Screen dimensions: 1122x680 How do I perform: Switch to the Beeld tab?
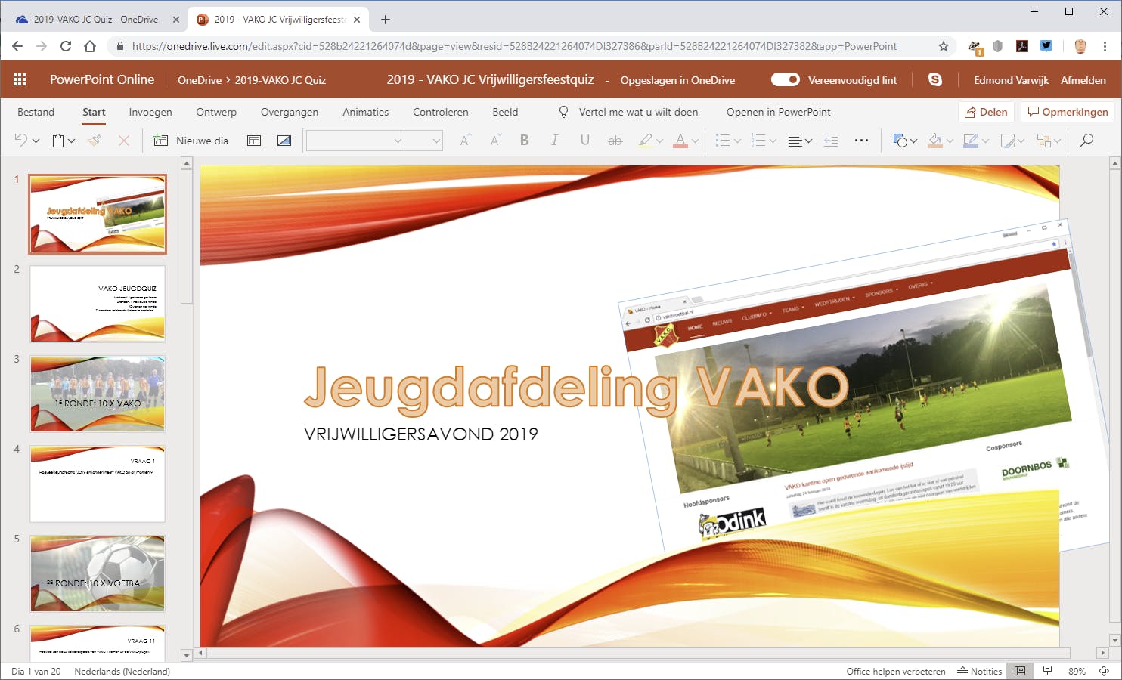pos(505,112)
